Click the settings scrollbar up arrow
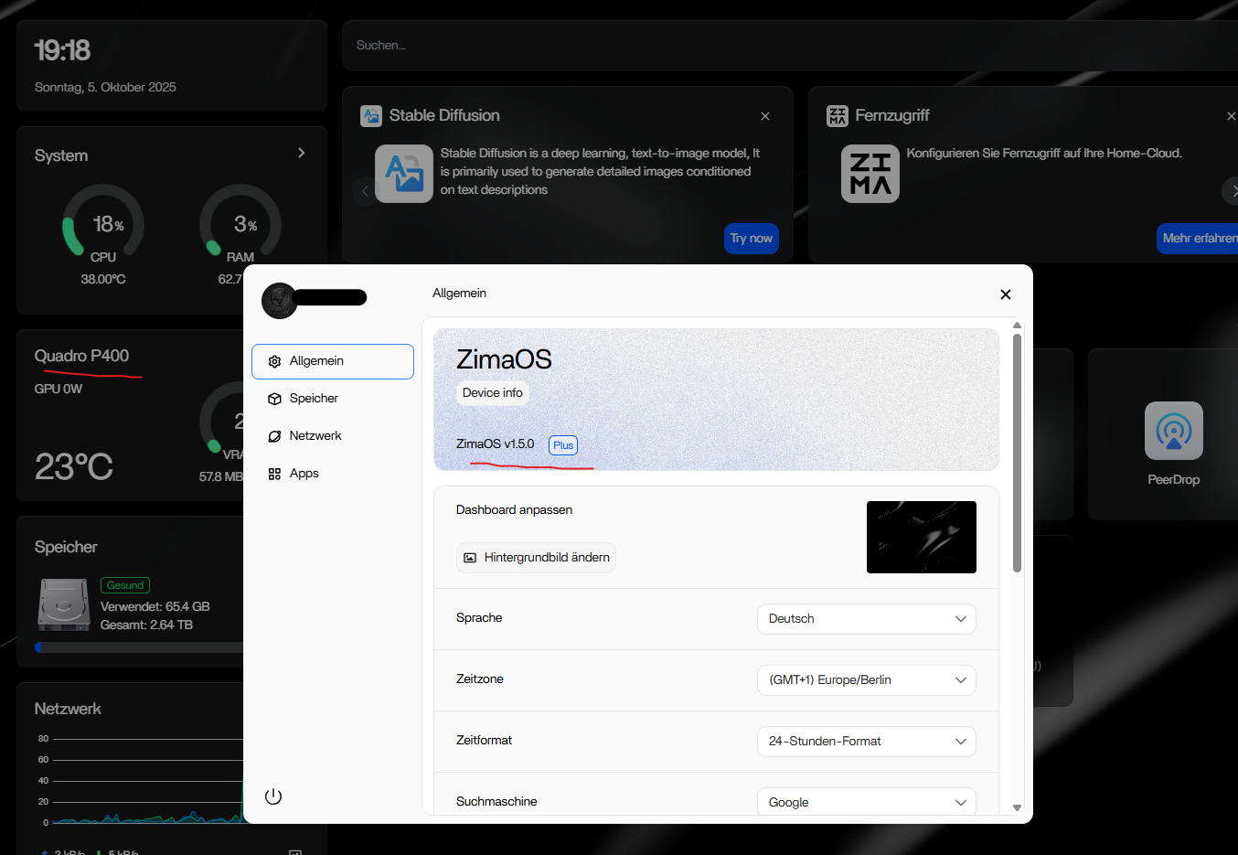 (1017, 326)
